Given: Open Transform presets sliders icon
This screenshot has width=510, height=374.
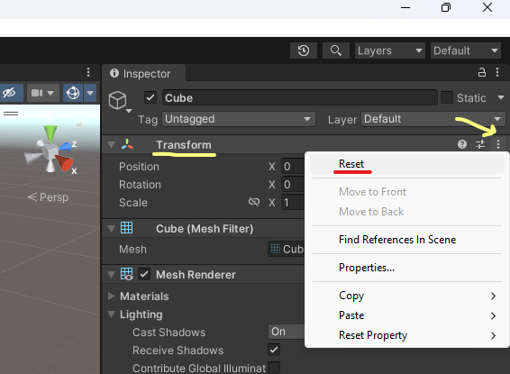Looking at the screenshot, I should click(480, 144).
